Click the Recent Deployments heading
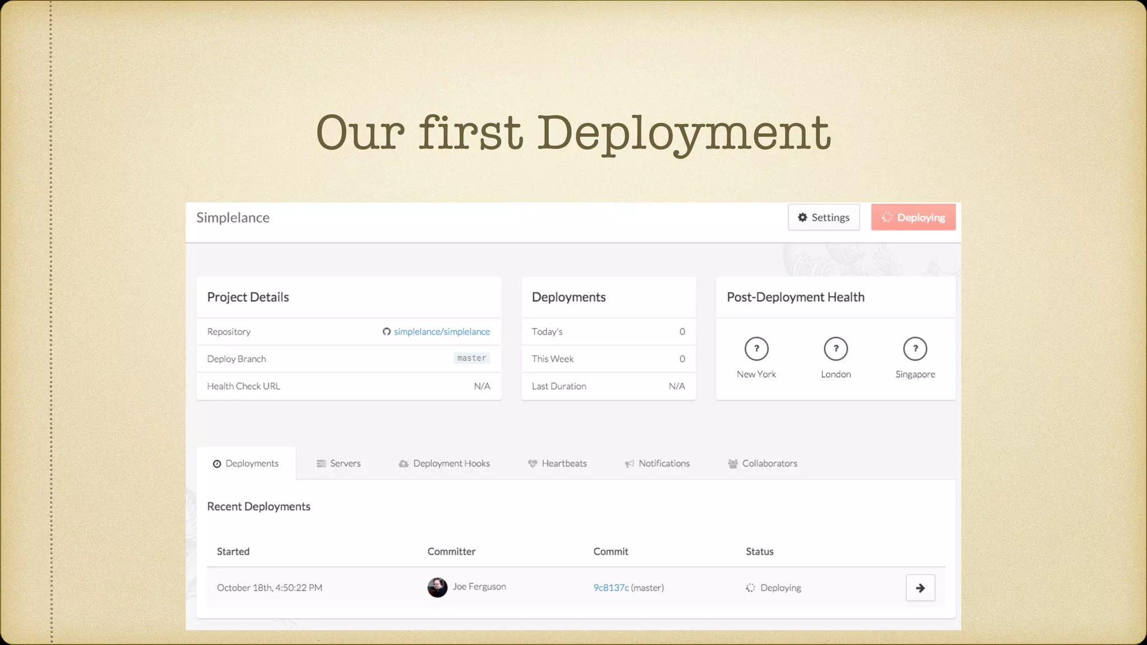The image size is (1147, 645). [259, 506]
